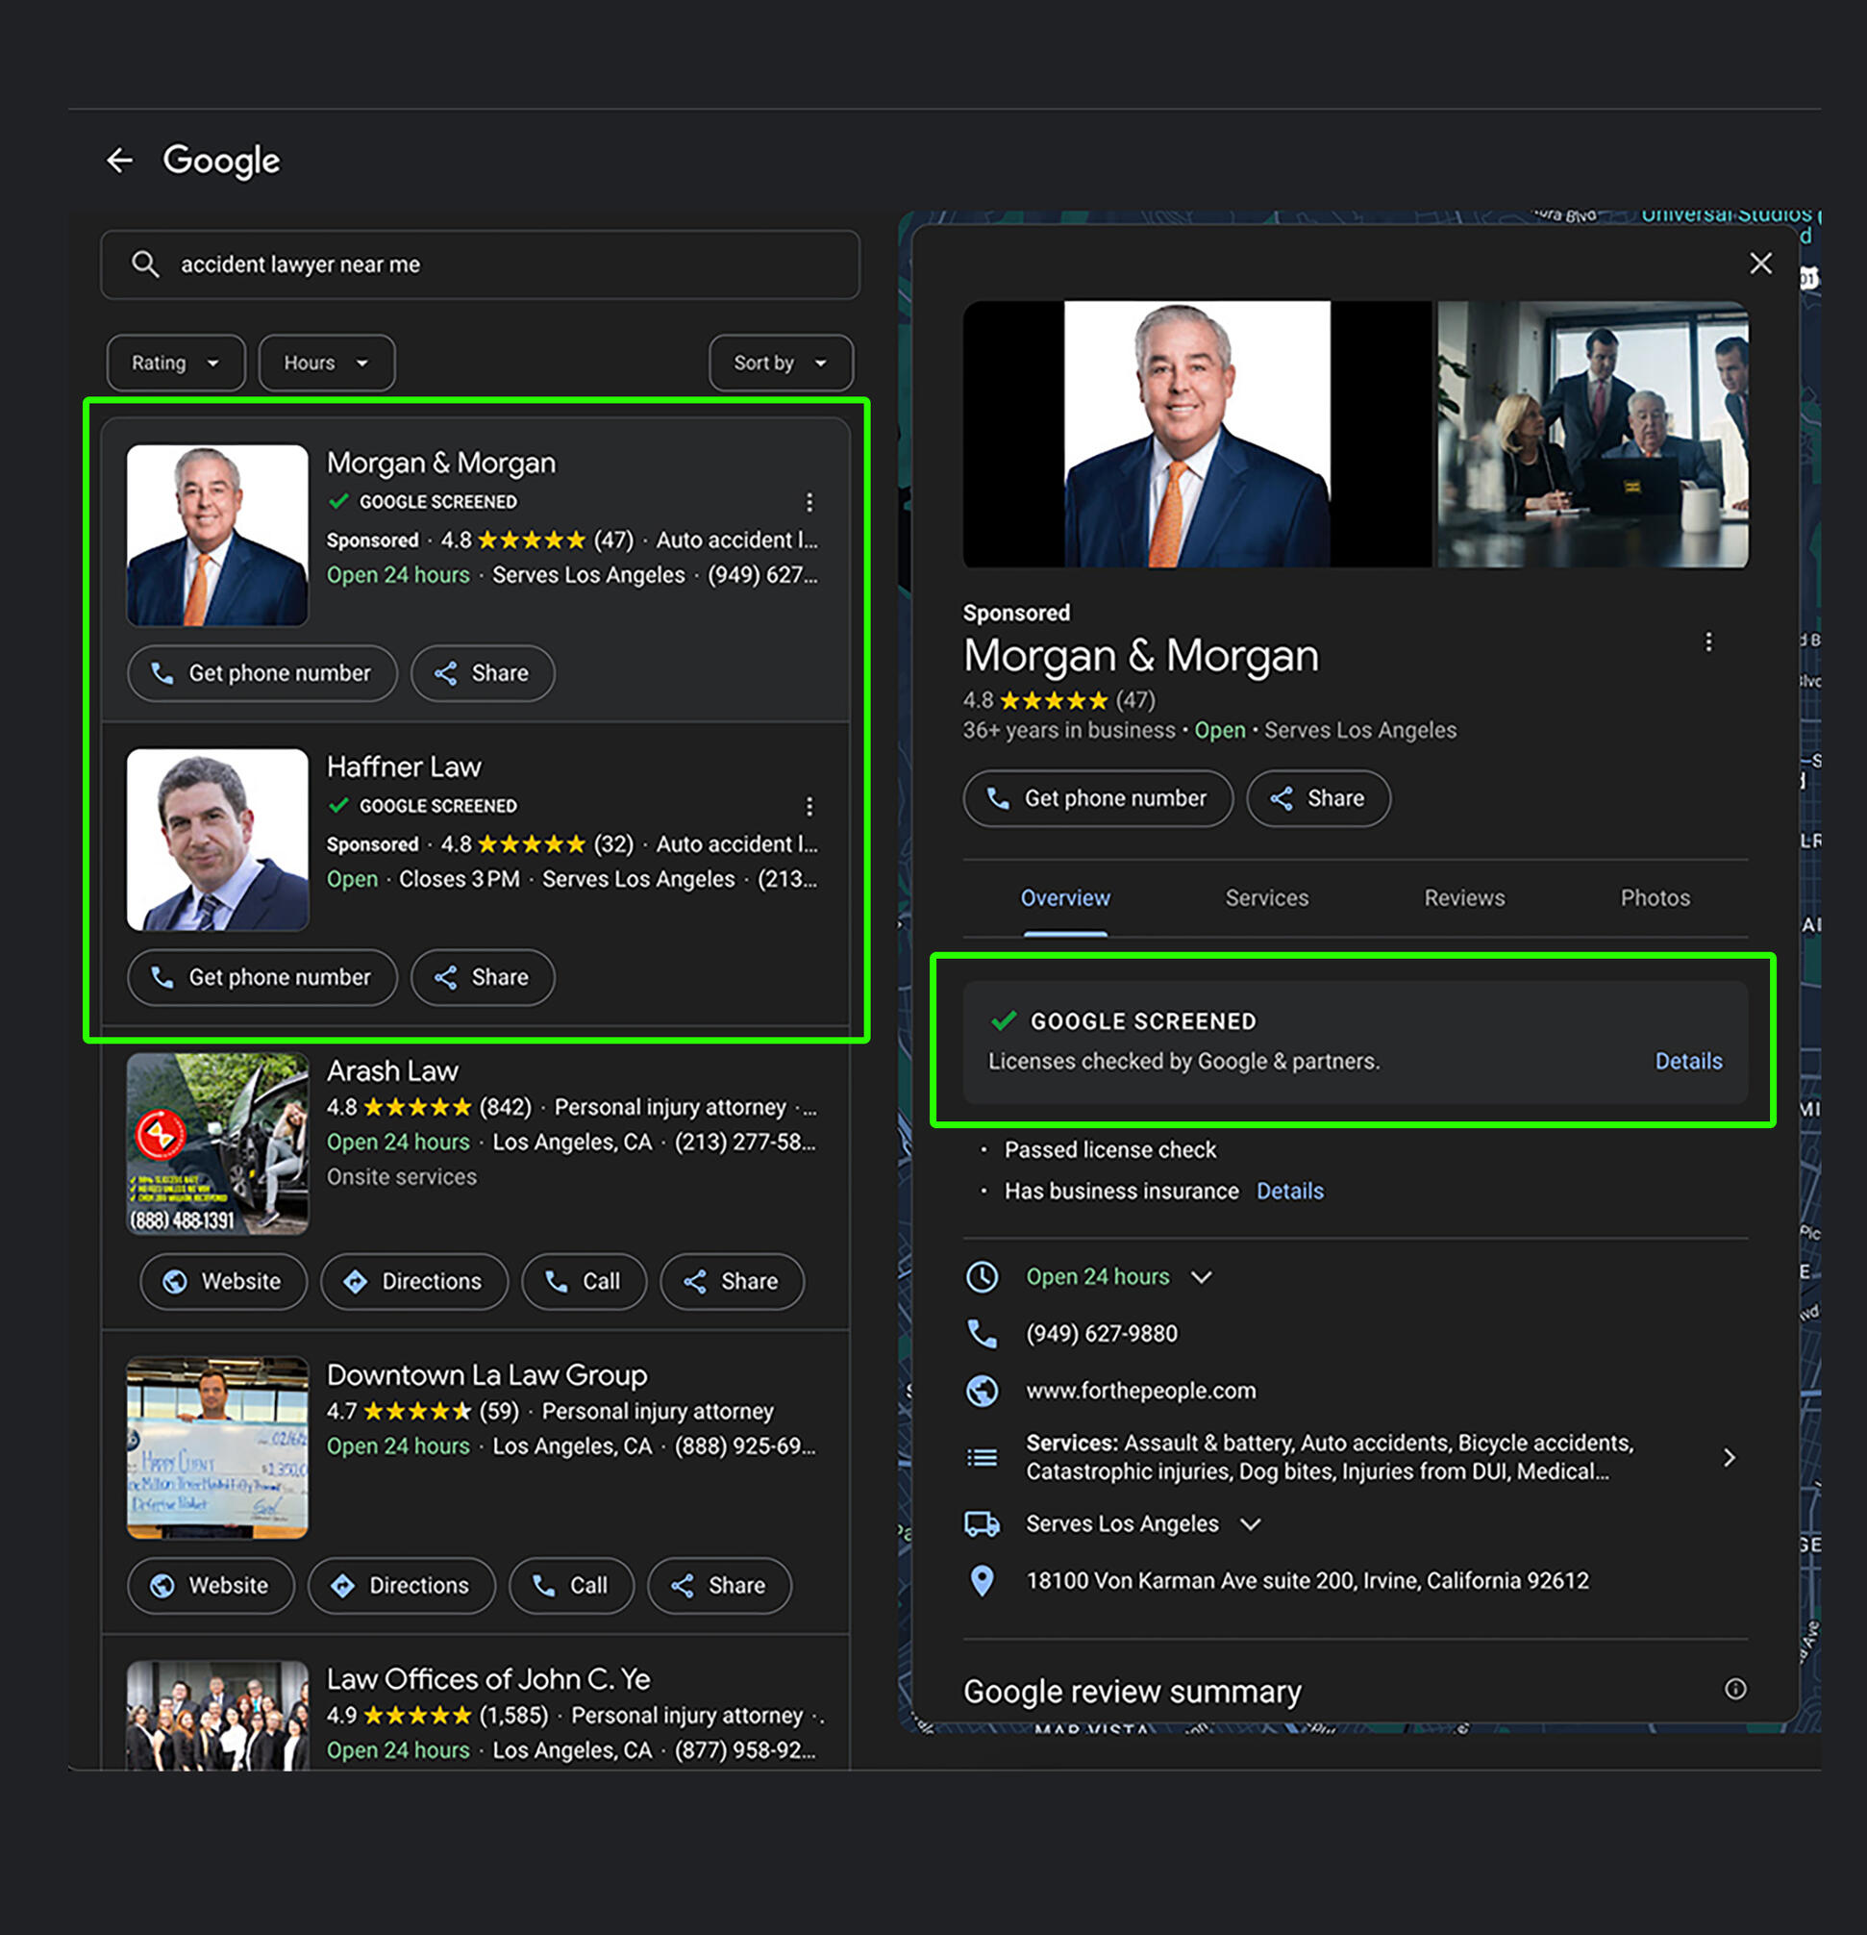Expand the Services list with the right chevron

tap(1729, 1457)
